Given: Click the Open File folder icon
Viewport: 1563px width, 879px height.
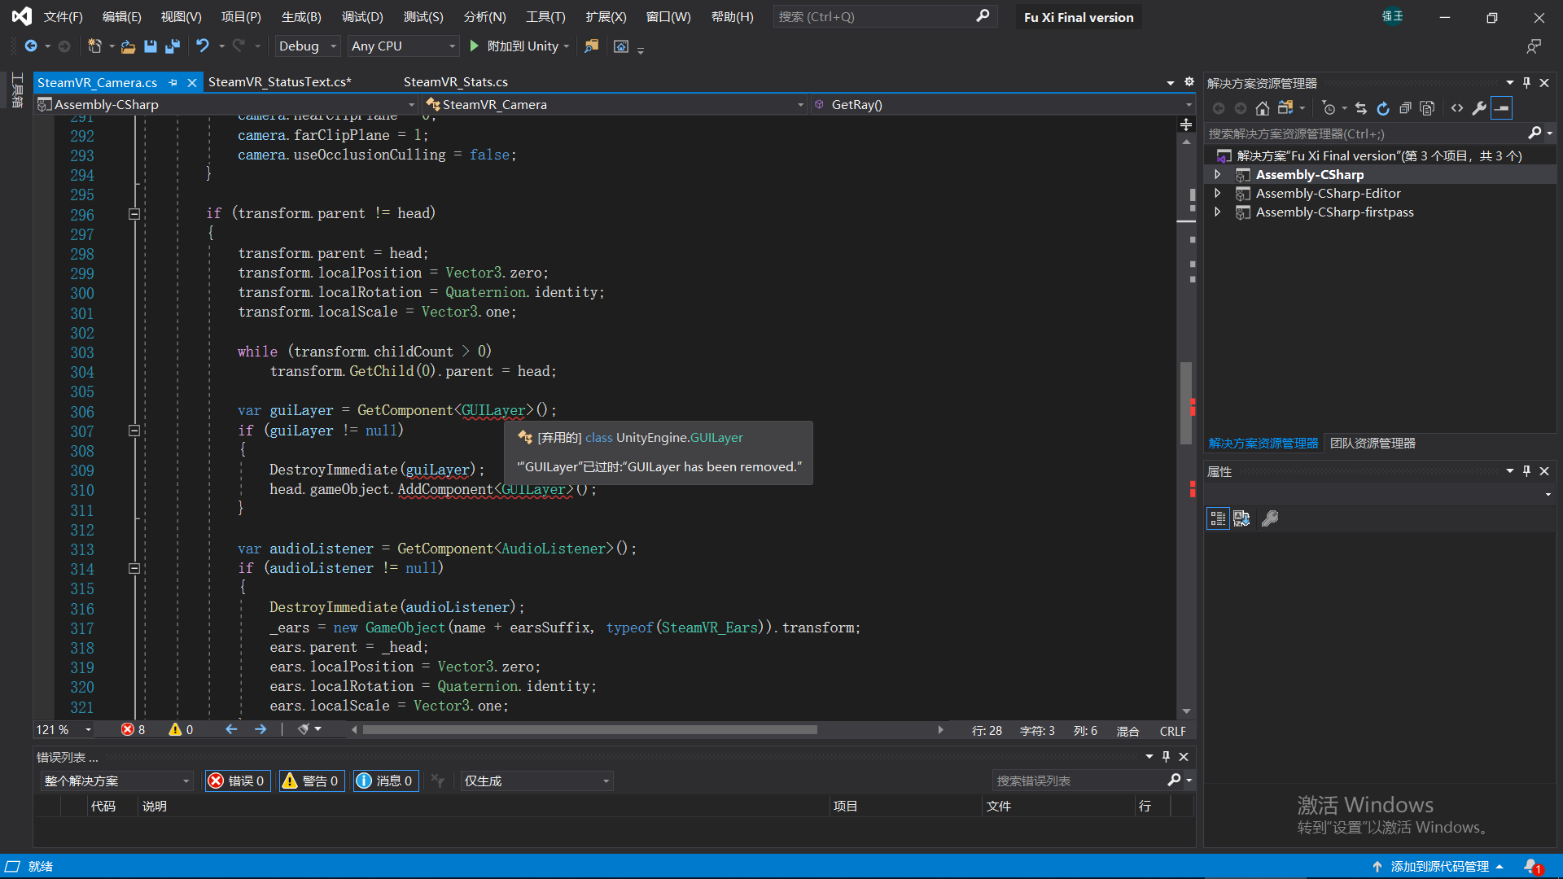Looking at the screenshot, I should pos(128,46).
